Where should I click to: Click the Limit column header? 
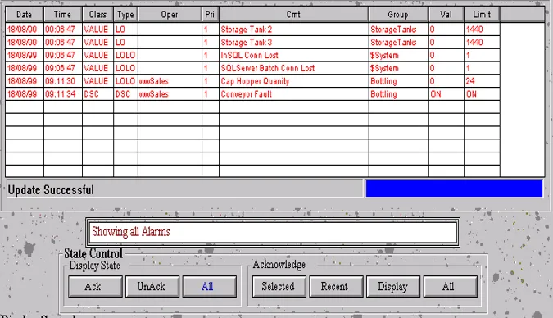pos(482,15)
